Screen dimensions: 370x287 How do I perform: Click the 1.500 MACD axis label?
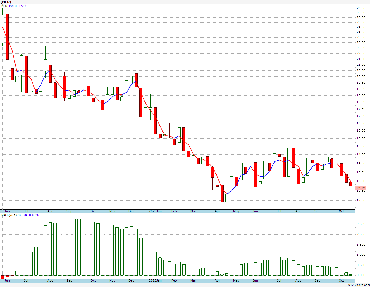coord(361,245)
